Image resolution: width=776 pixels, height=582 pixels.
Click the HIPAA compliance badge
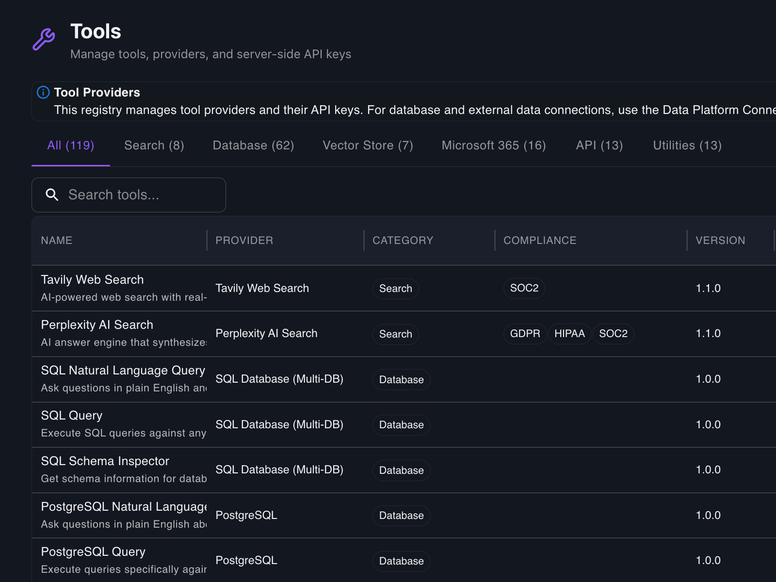click(569, 334)
